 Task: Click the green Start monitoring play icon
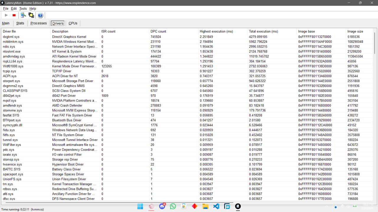pos(6,15)
